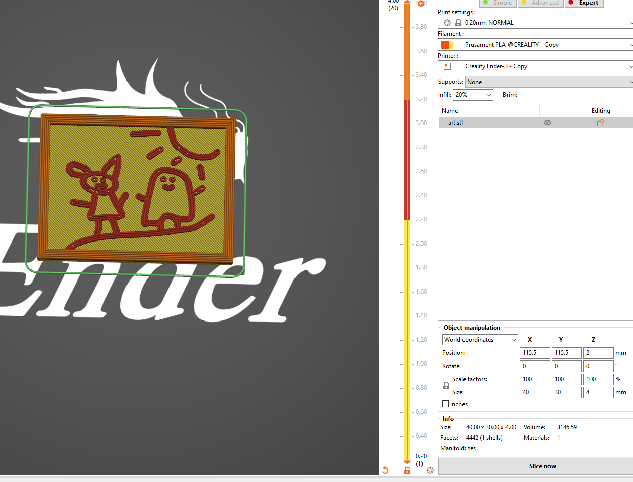This screenshot has width=633, height=482.
Task: Click the Scale factors X field
Action: click(535, 379)
